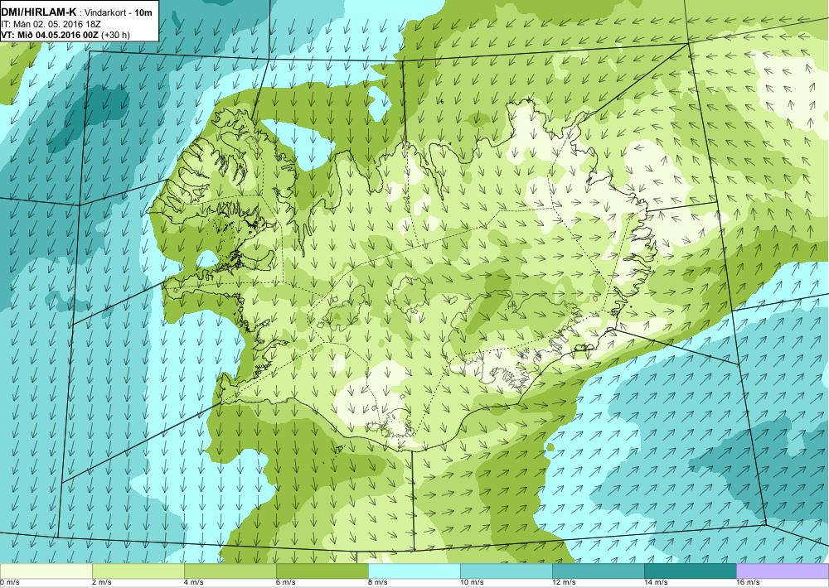Click the '6 m/s' legend label

pos(286,583)
